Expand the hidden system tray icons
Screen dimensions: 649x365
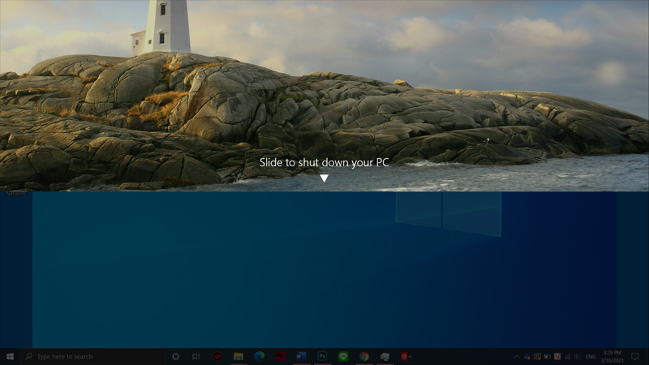click(517, 356)
